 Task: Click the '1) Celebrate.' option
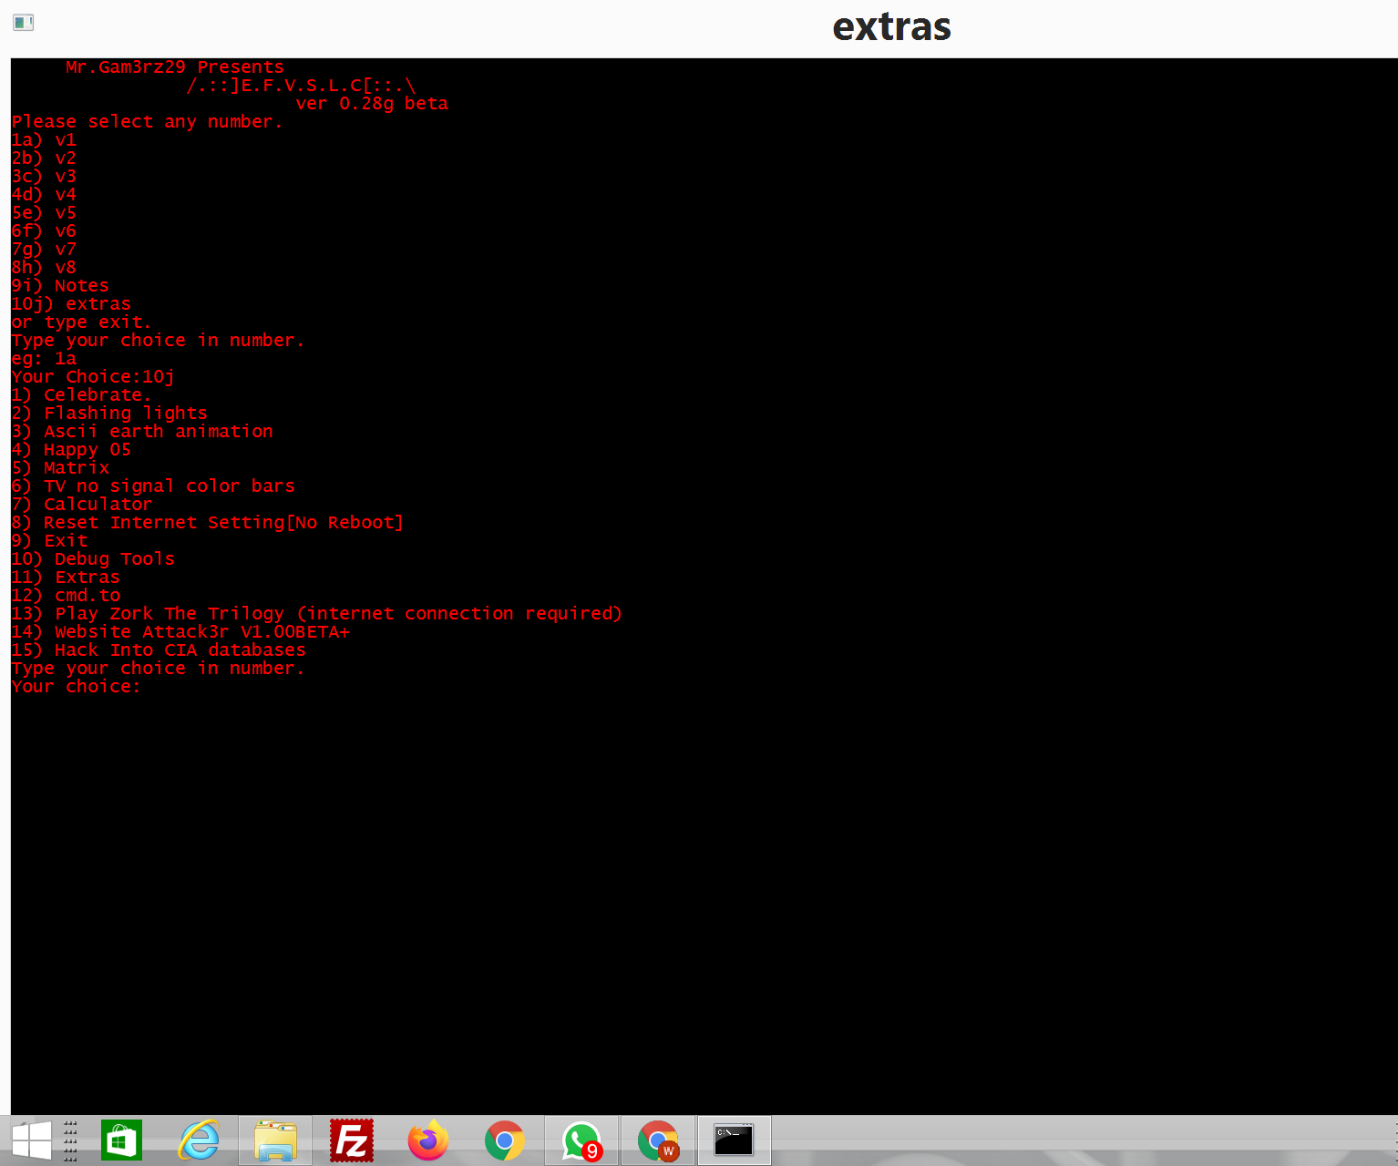[81, 395]
